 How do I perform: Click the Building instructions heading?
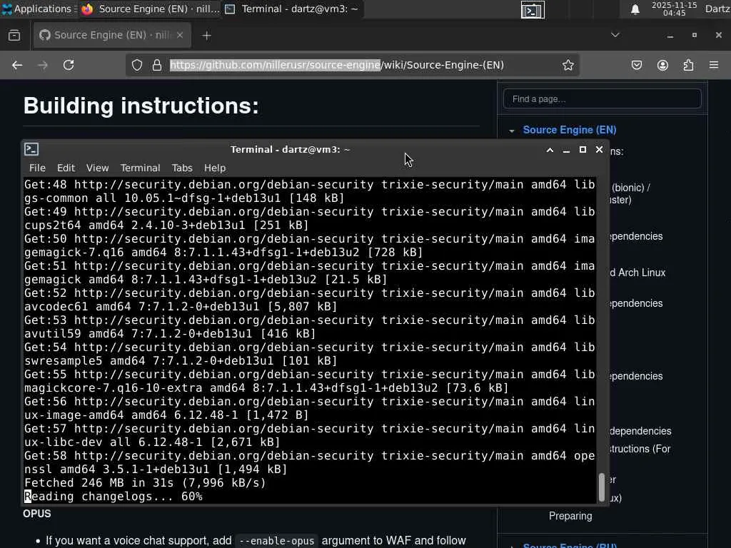(x=141, y=106)
